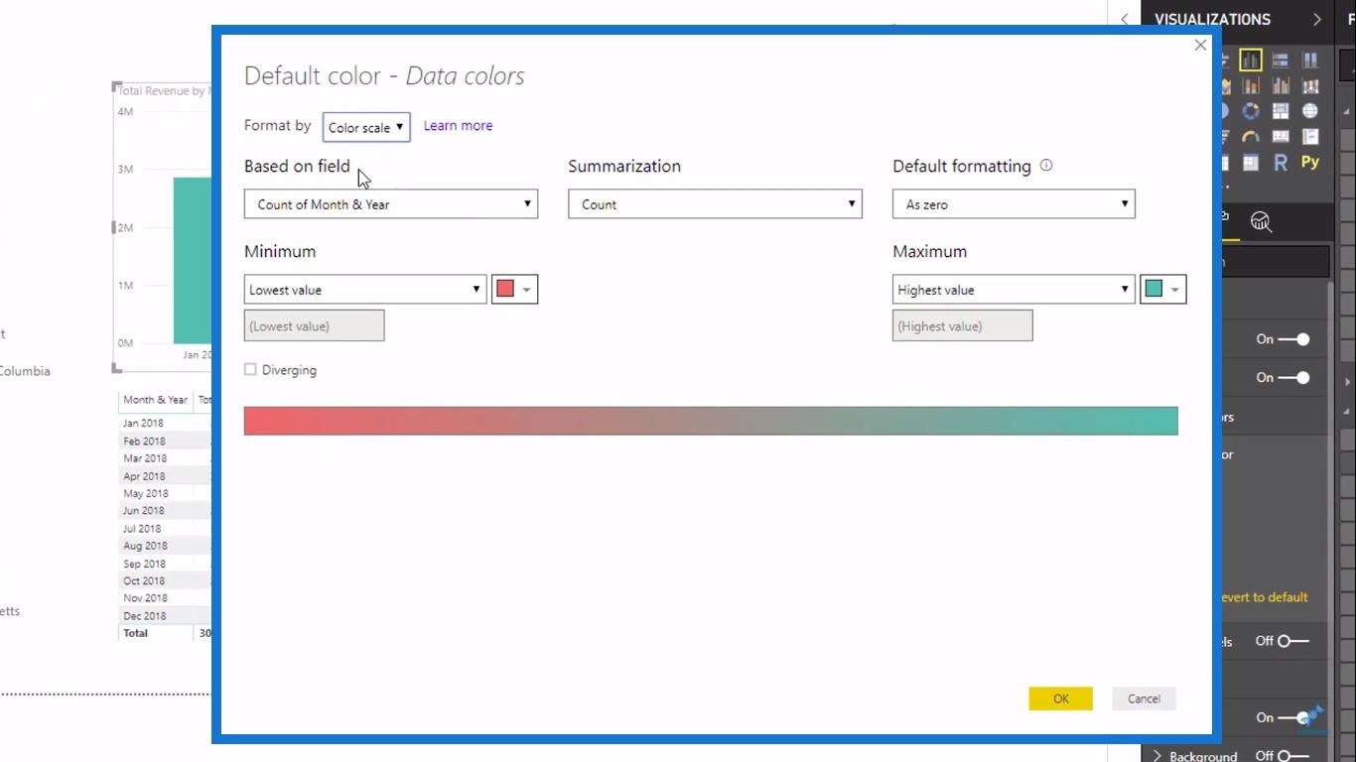1356x762 pixels.
Task: Click the Total row label in table
Action: (135, 633)
